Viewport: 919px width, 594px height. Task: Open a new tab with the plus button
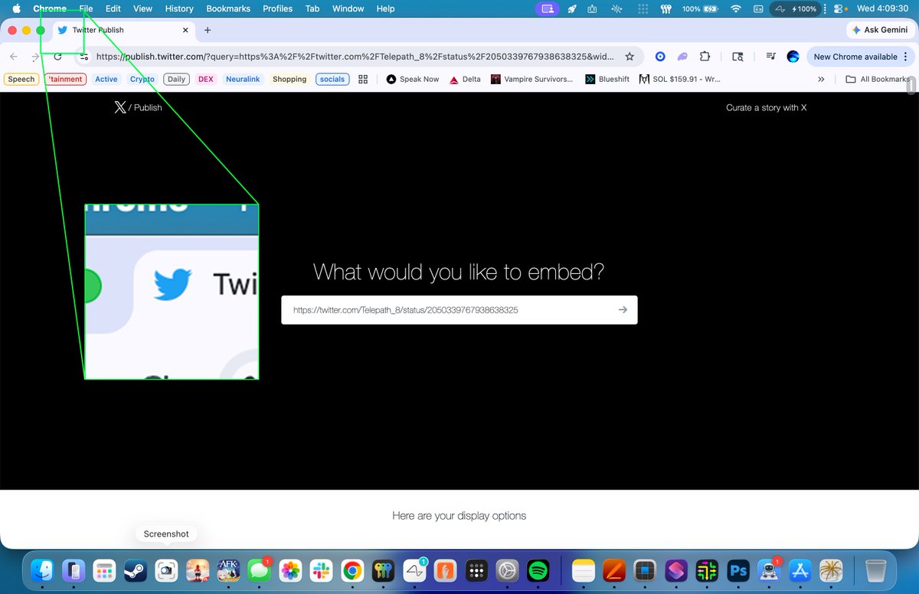coord(208,30)
